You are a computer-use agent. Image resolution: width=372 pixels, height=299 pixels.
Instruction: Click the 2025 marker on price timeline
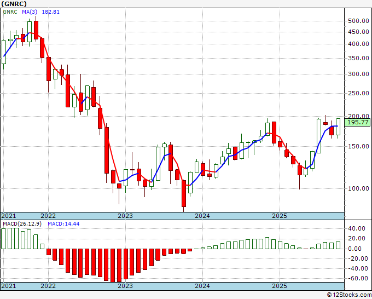coord(280,216)
